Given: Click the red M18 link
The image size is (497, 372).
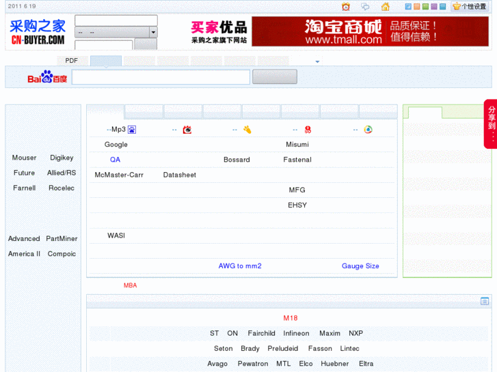Looking at the screenshot, I should coord(291,318).
